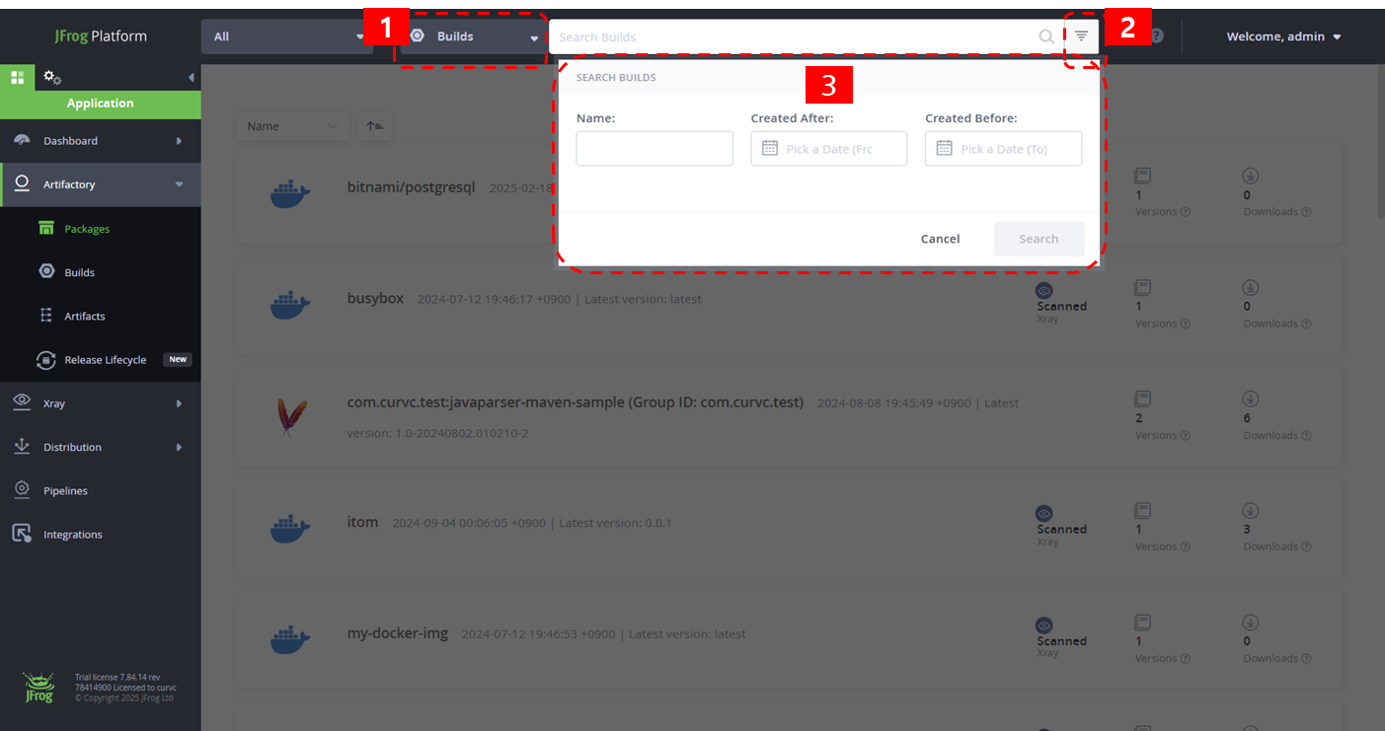This screenshot has width=1385, height=731.
Task: Click the calendar icon in Created After
Action: 770,148
